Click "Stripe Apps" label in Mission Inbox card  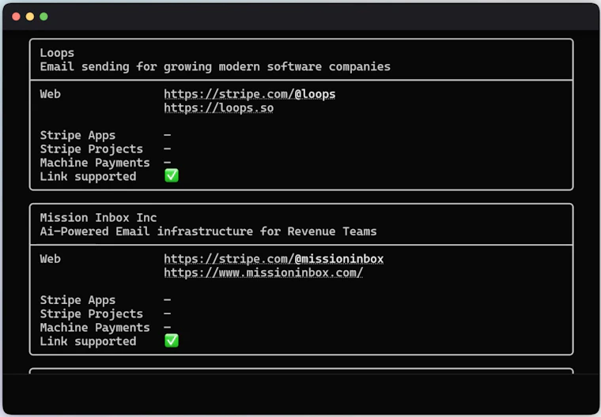77,300
